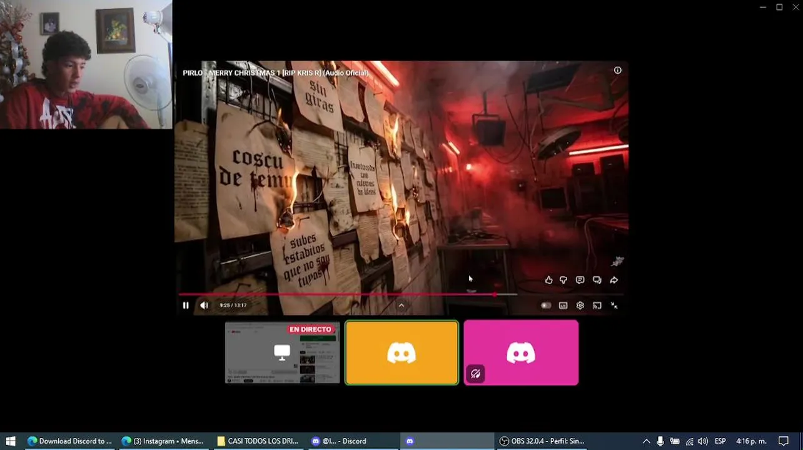Open the clock showing 4:16 p. m.
803x450 pixels.
751,441
